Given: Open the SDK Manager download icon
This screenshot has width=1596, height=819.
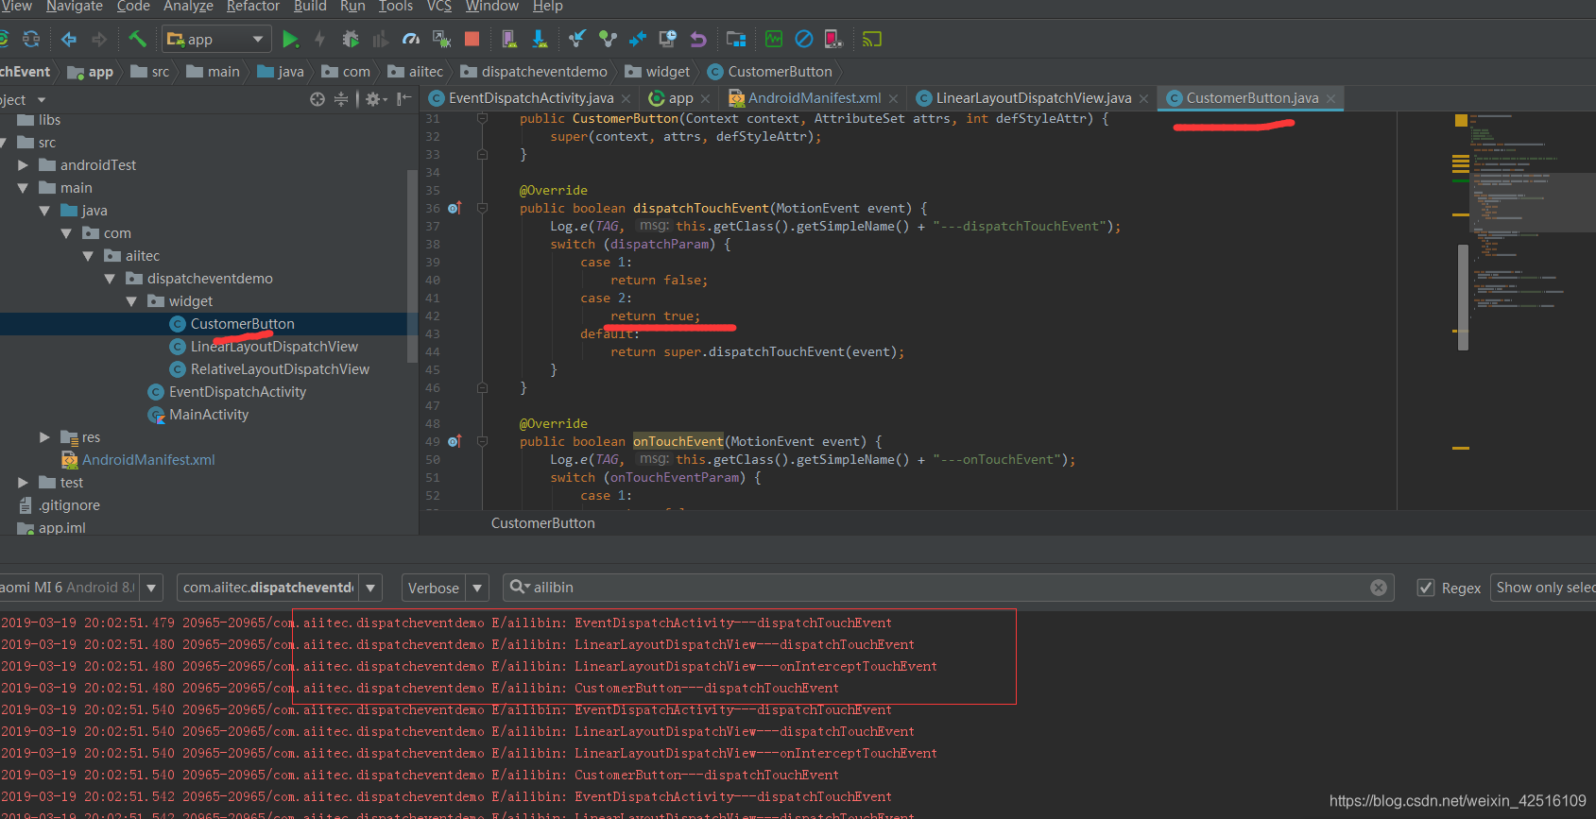Looking at the screenshot, I should (x=539, y=39).
